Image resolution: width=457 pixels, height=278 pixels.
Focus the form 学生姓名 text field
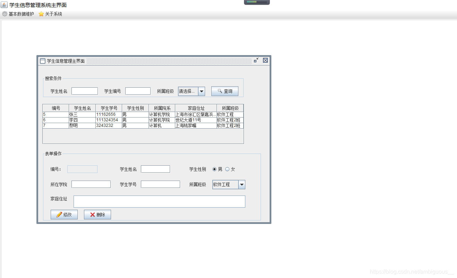click(x=155, y=169)
